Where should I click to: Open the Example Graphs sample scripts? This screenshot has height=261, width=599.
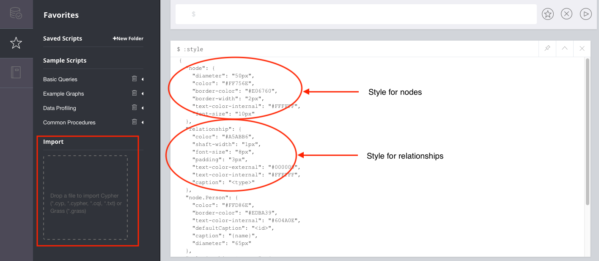coord(63,94)
